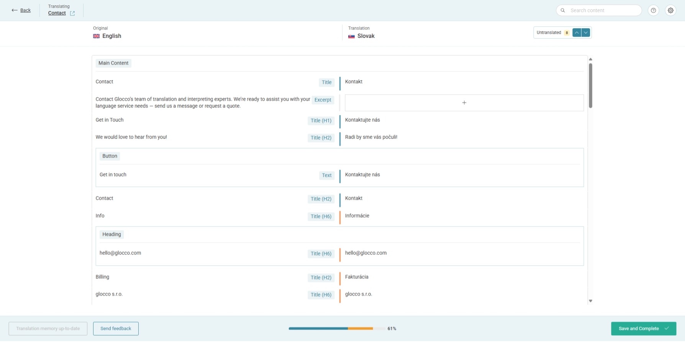Open the Contact page link

click(57, 13)
